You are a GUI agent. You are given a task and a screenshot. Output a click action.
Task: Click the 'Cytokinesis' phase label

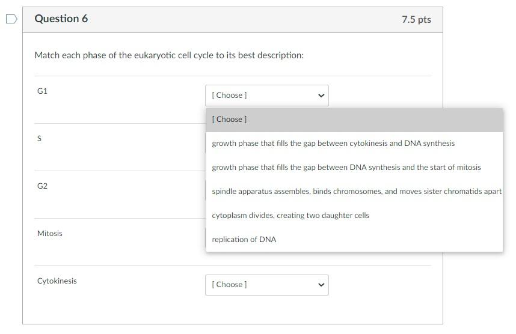coord(57,281)
